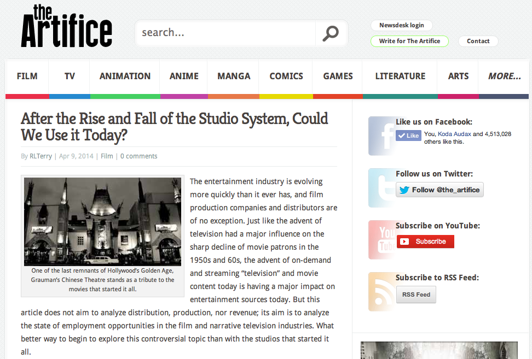
Task: View the 0 comments link
Action: click(x=138, y=156)
